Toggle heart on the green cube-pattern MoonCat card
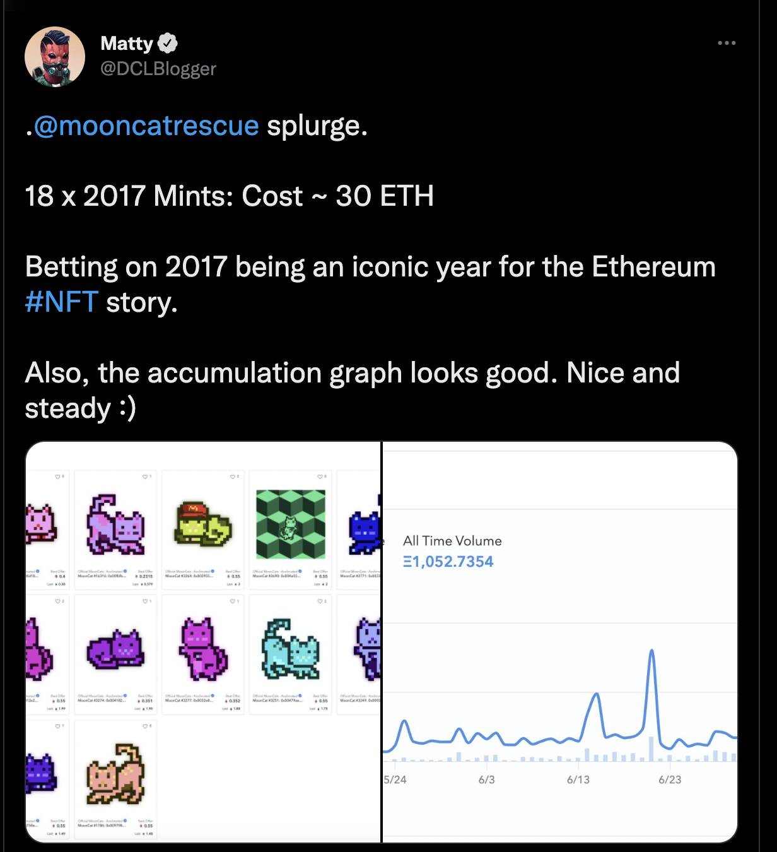The height and width of the screenshot is (852, 777). 320,476
